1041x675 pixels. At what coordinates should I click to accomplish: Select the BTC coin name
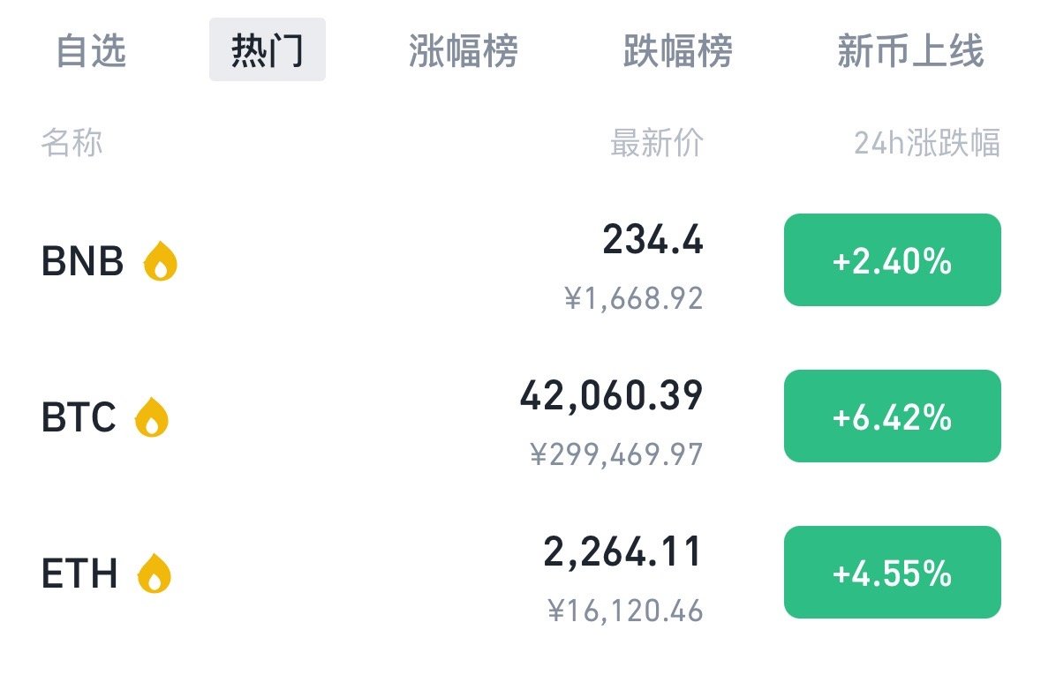(79, 416)
